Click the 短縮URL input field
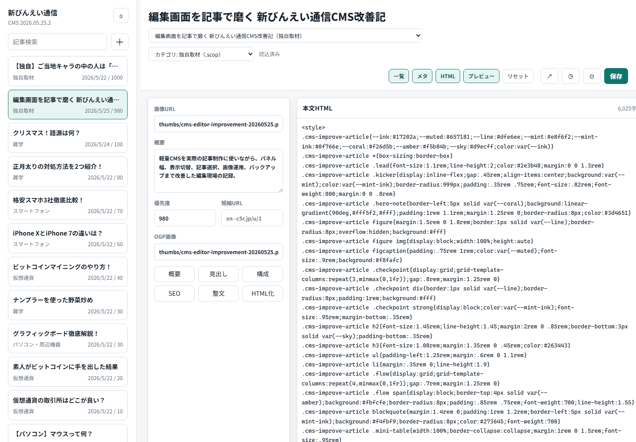 point(252,218)
